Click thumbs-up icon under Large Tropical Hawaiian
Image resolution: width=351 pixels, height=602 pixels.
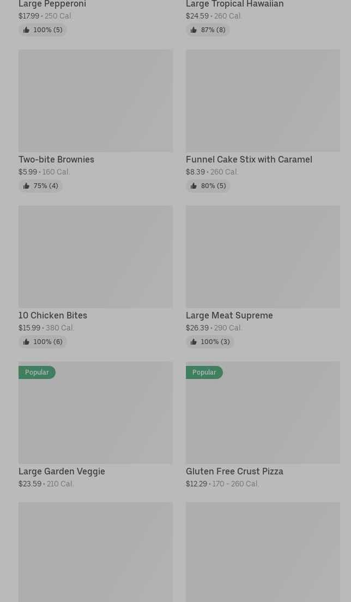[x=193, y=30]
